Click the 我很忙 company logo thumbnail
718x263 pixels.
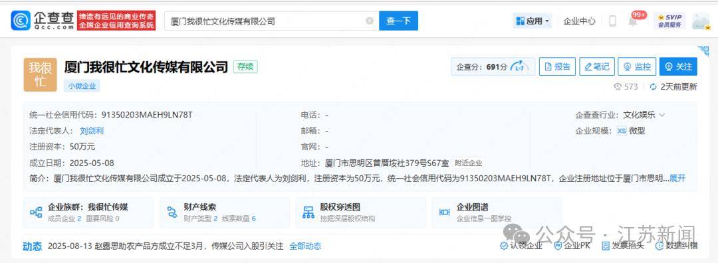pyautogui.click(x=41, y=74)
